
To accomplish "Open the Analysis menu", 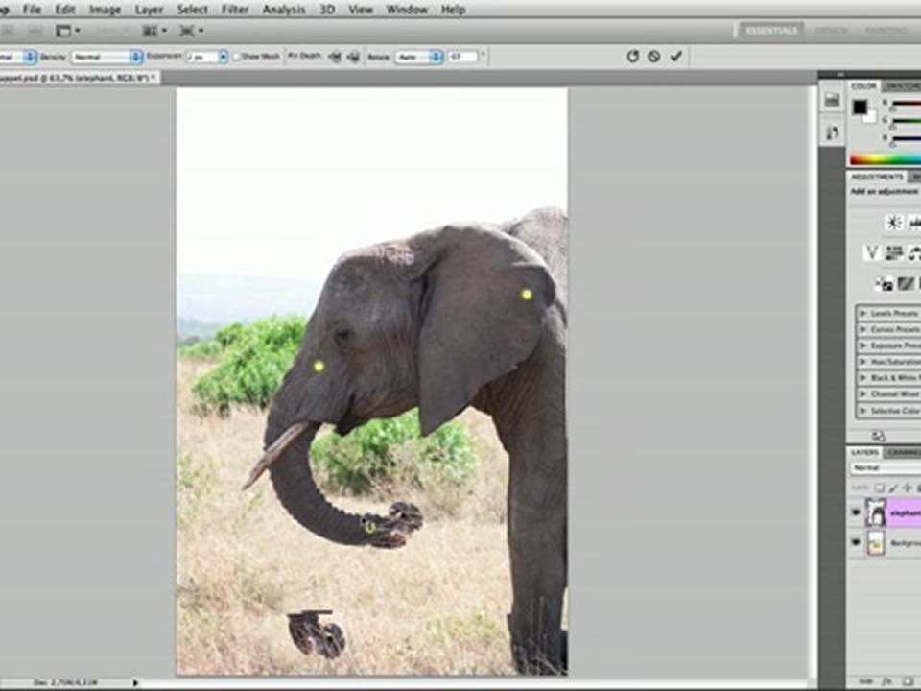I will click(x=284, y=10).
